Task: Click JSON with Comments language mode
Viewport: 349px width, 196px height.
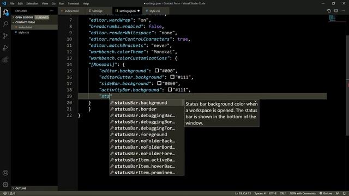Action: pyautogui.click(x=302, y=193)
